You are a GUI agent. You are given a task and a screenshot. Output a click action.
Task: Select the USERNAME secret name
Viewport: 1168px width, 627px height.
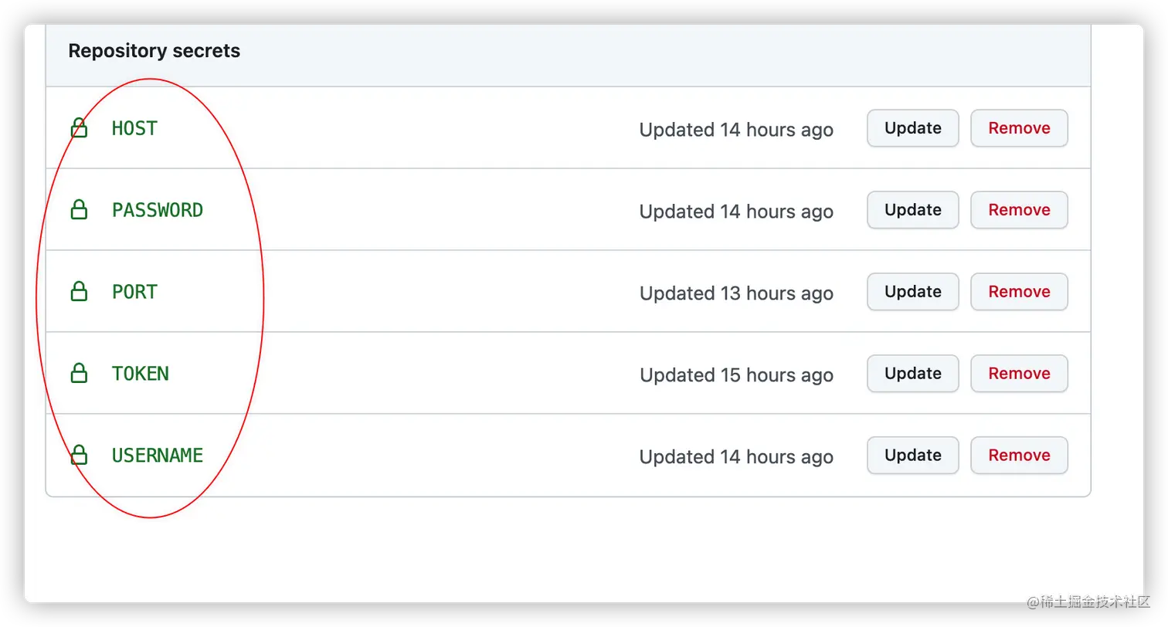[x=158, y=456]
